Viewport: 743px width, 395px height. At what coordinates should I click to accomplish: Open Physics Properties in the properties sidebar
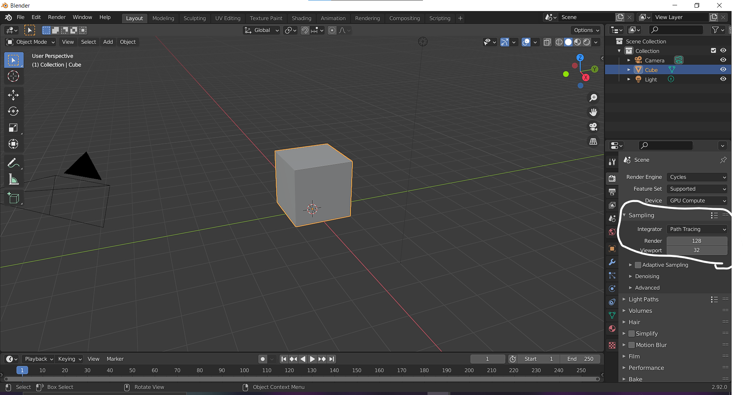point(612,288)
